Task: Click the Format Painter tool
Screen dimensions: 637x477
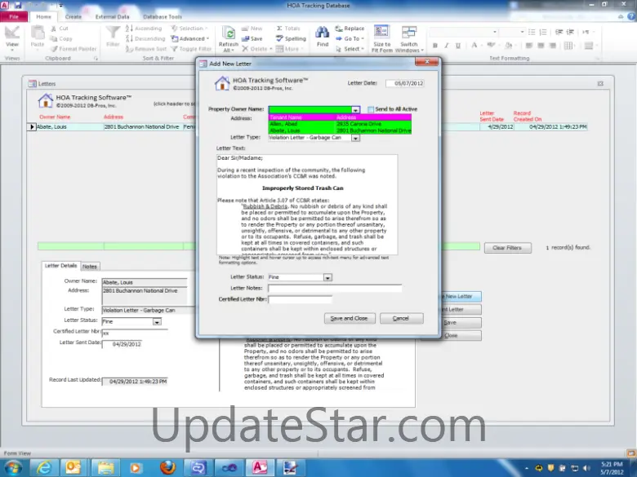Action: pyautogui.click(x=73, y=49)
